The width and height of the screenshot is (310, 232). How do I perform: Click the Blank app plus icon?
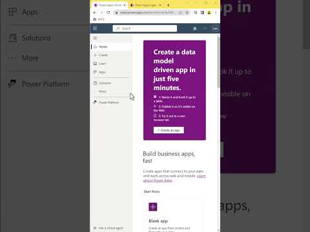click(x=153, y=207)
